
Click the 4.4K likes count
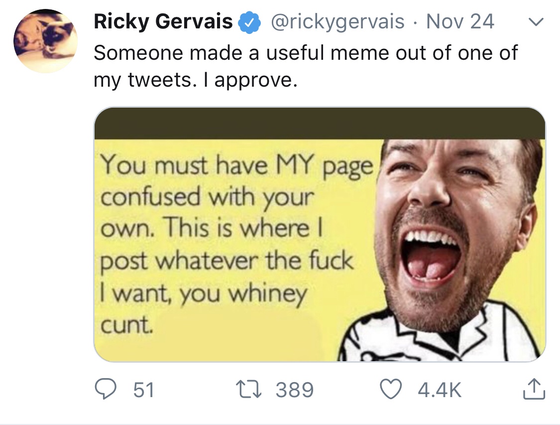[x=440, y=390]
